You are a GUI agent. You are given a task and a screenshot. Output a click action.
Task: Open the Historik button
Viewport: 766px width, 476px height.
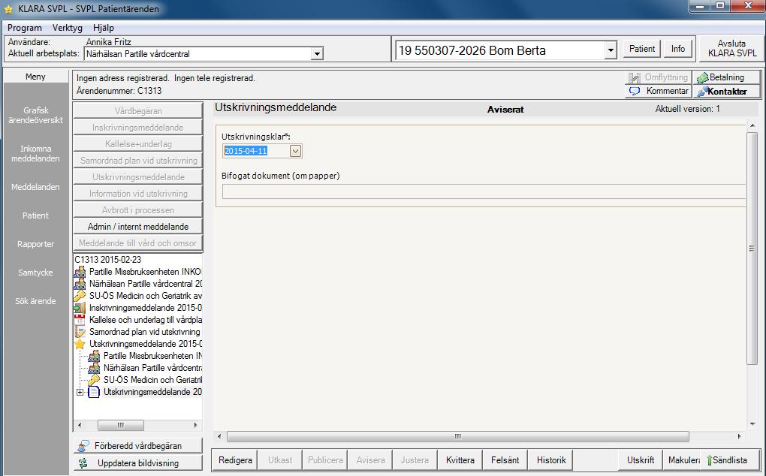point(551,460)
